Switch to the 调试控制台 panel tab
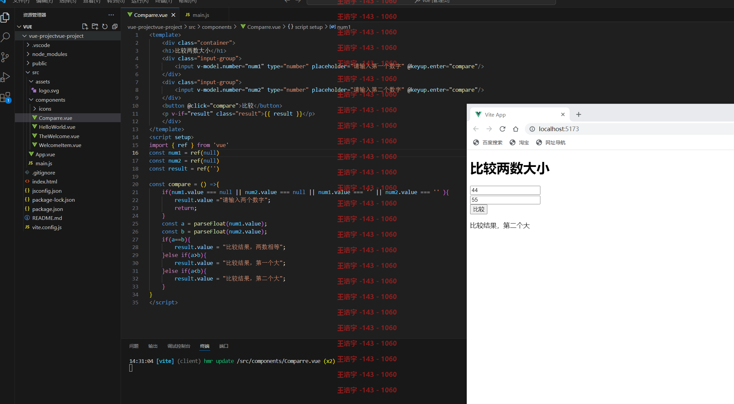The image size is (734, 404). pyautogui.click(x=179, y=346)
